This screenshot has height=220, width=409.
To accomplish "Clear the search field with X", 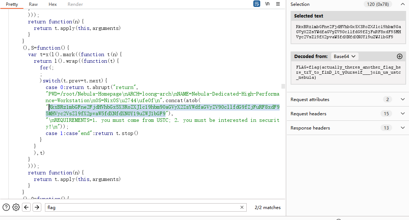I will tap(242, 207).
